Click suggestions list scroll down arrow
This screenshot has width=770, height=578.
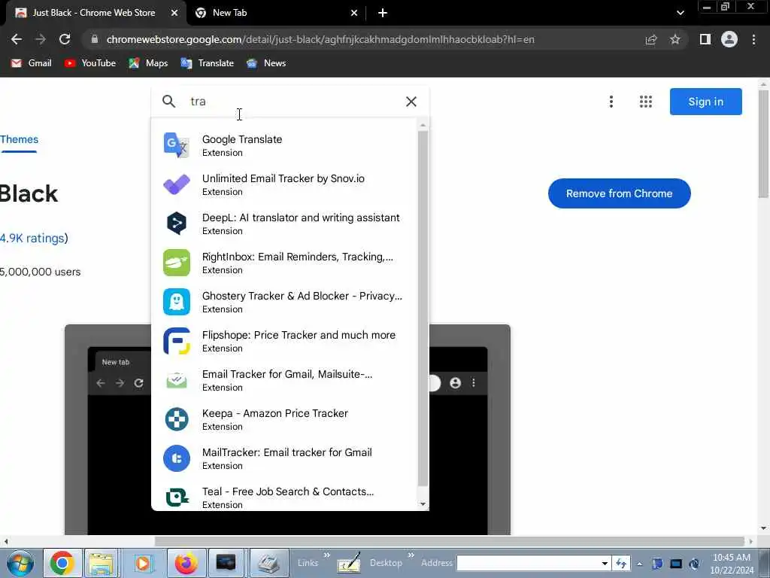click(423, 503)
